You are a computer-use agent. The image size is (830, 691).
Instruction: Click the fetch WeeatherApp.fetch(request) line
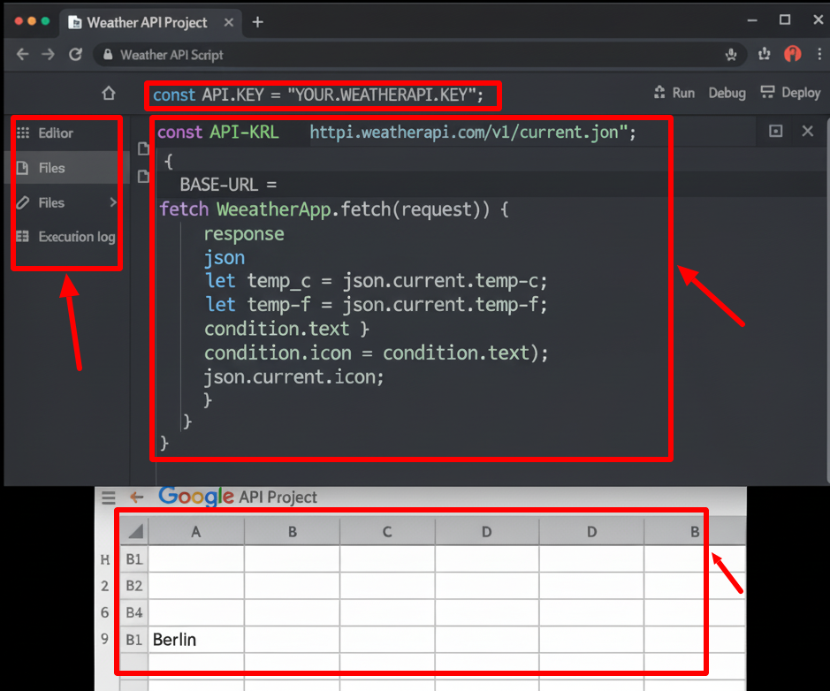tap(334, 209)
